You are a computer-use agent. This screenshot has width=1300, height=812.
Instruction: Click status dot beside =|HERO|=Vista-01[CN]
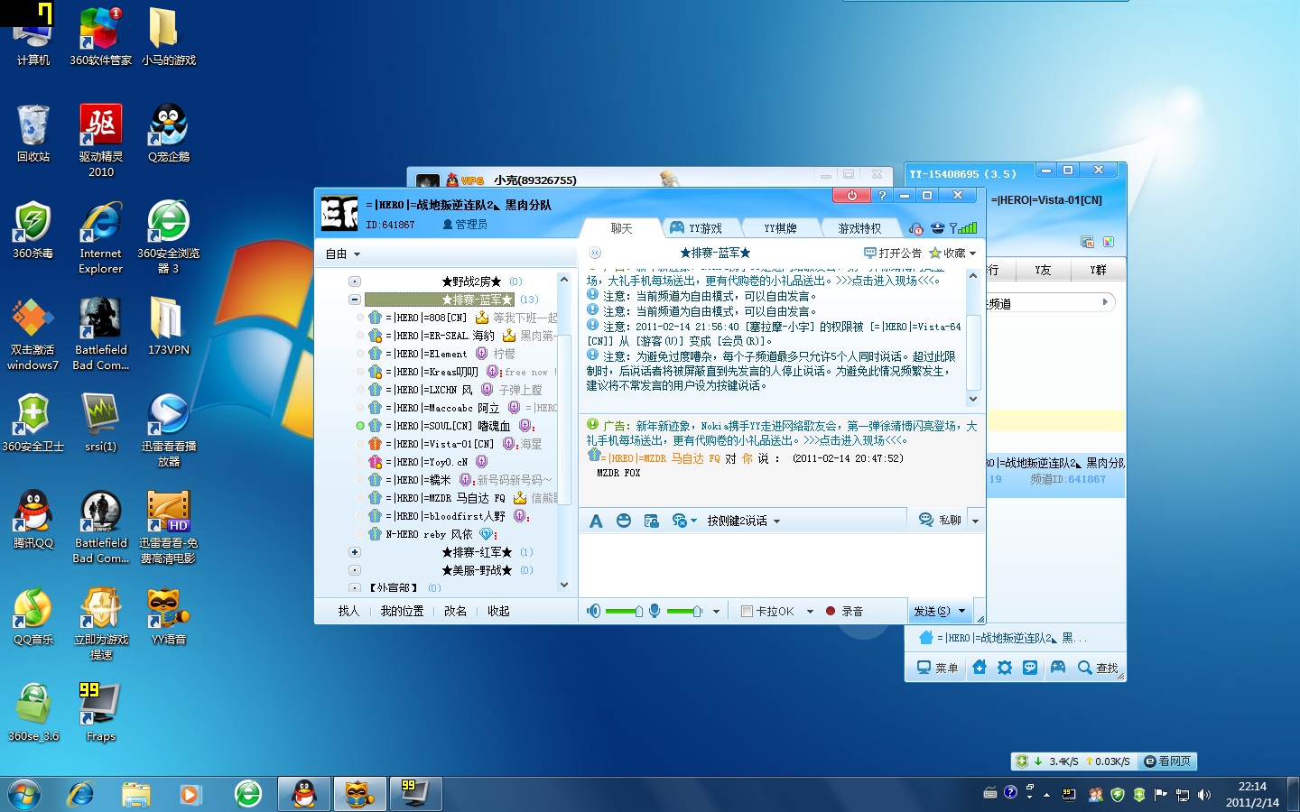pyautogui.click(x=360, y=444)
